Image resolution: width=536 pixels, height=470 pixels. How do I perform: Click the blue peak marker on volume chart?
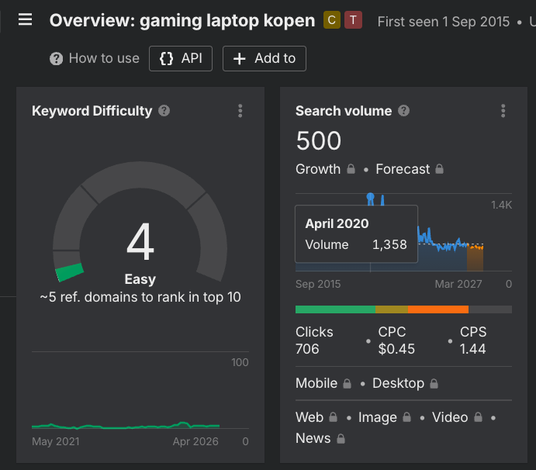(x=370, y=197)
